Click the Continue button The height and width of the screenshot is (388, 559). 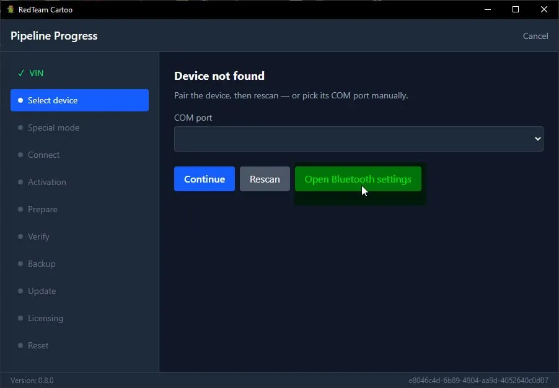tap(205, 179)
